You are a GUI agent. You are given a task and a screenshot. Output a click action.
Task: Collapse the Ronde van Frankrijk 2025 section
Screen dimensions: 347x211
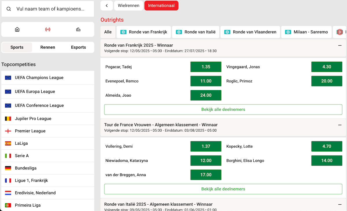[340, 45]
